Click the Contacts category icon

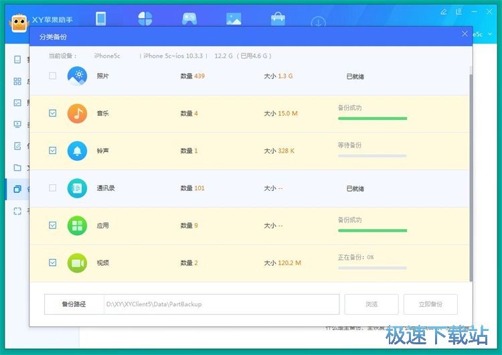(x=77, y=188)
